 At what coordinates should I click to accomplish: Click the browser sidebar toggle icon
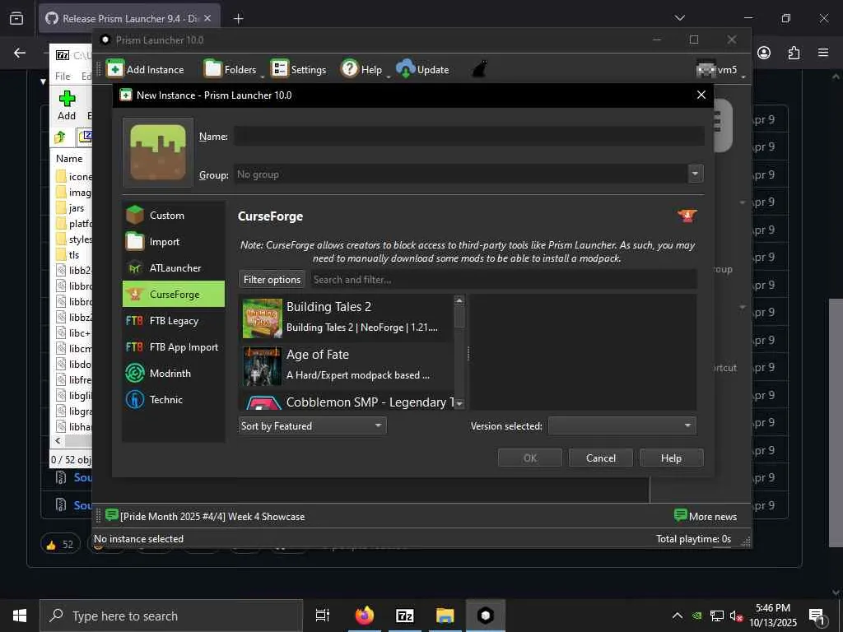click(16, 18)
